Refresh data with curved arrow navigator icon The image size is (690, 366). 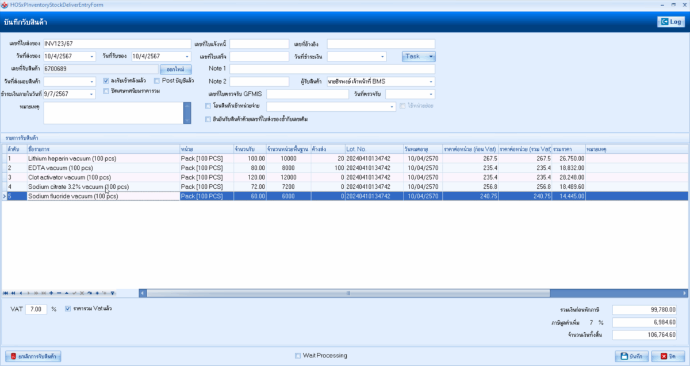click(x=89, y=293)
